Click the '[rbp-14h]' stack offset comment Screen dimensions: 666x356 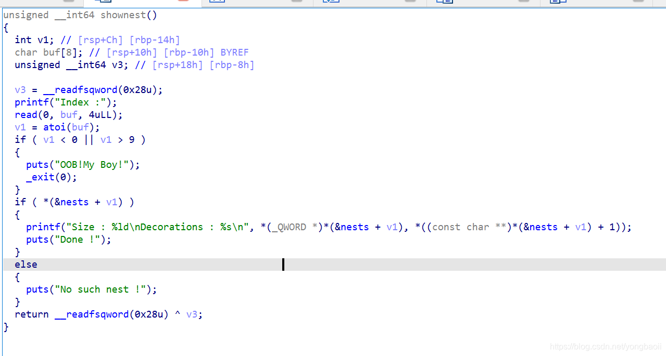point(154,40)
